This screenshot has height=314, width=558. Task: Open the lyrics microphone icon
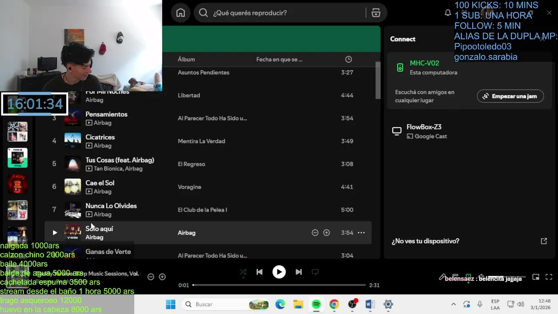(x=442, y=277)
